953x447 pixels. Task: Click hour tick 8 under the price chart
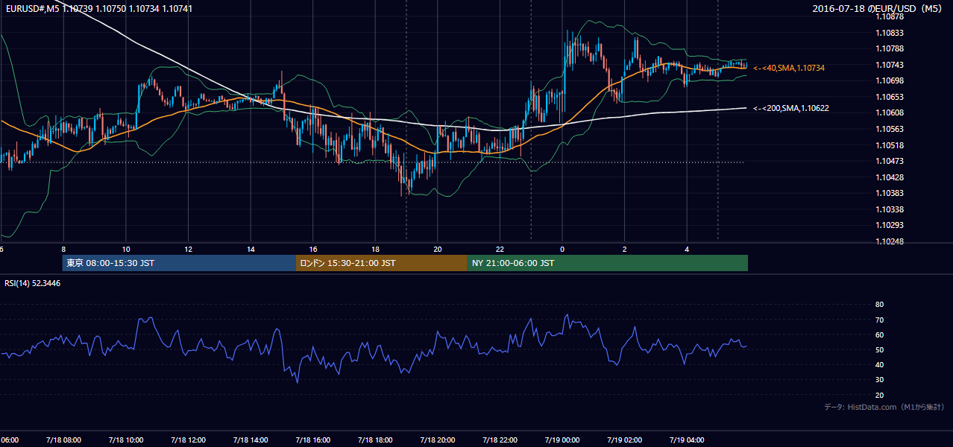click(63, 249)
